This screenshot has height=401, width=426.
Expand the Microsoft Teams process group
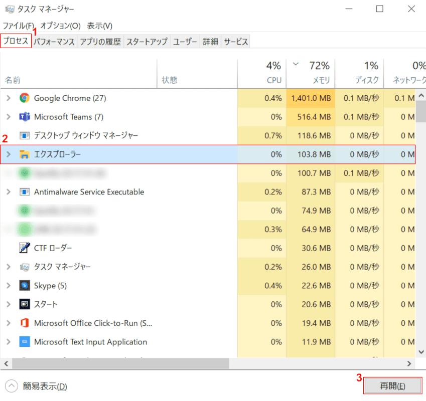tap(9, 117)
